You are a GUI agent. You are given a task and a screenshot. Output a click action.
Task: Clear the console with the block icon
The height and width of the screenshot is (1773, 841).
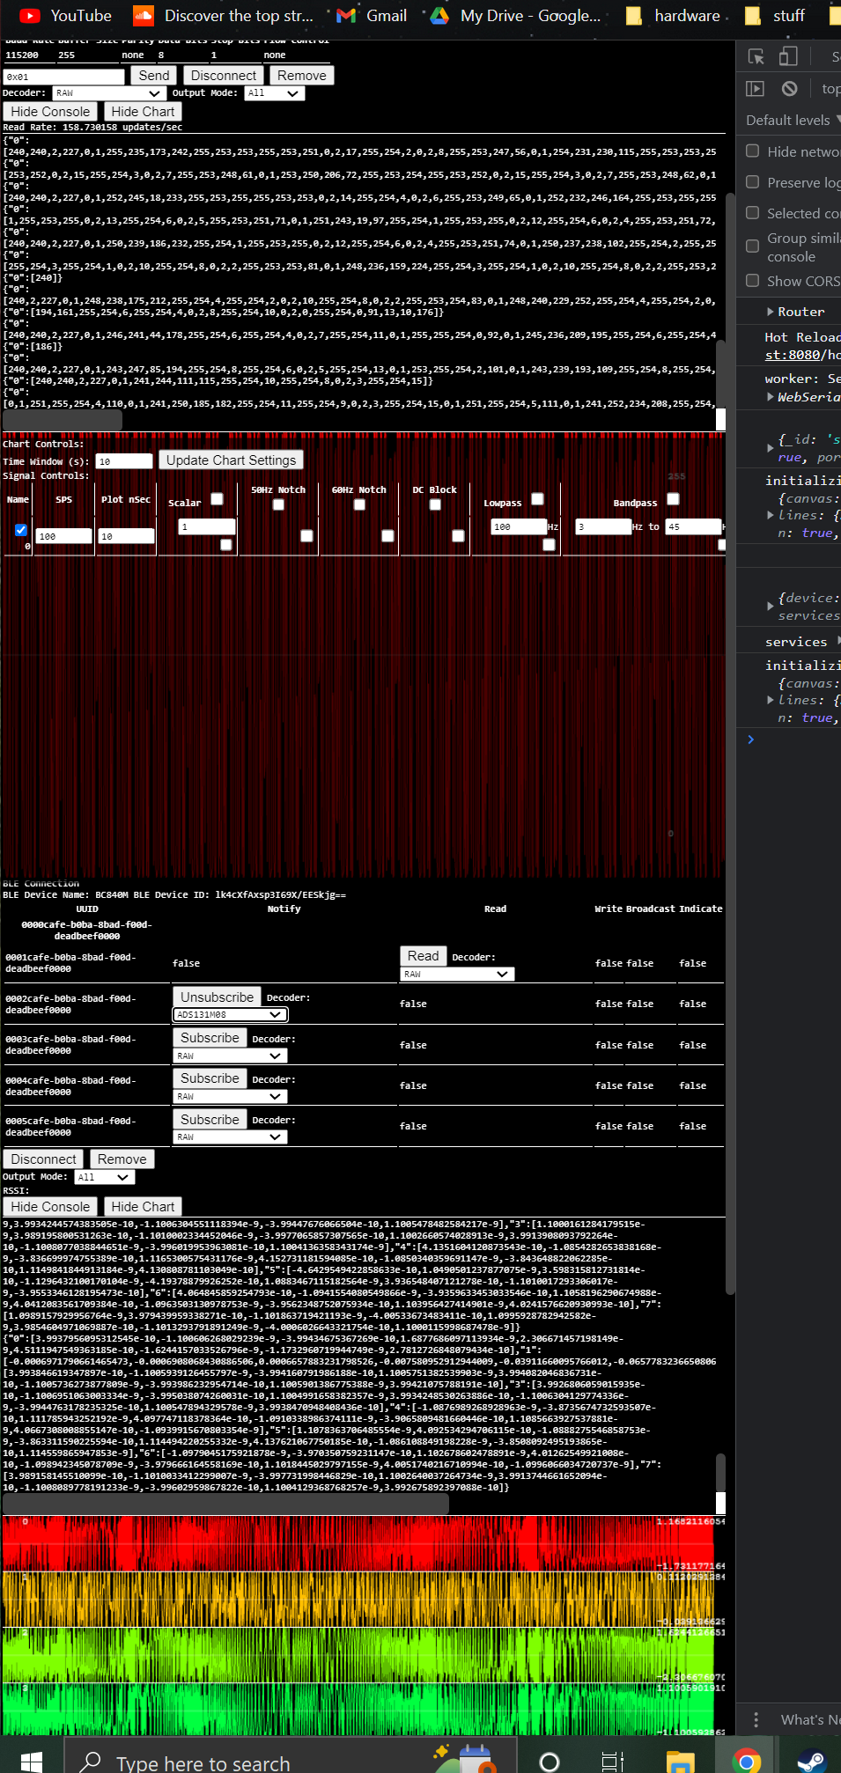pyautogui.click(x=790, y=88)
